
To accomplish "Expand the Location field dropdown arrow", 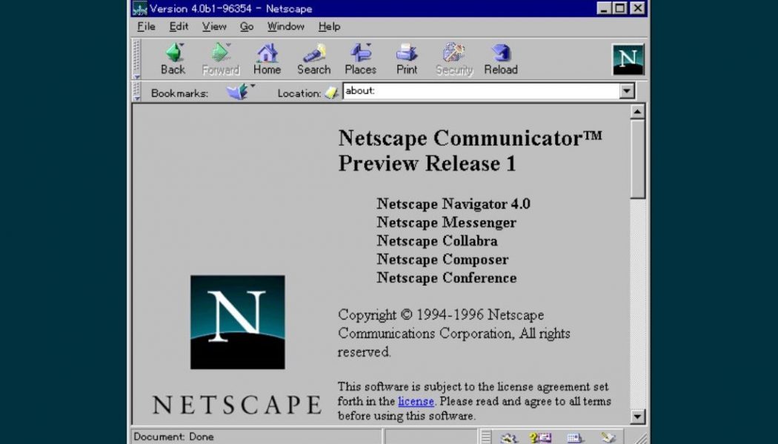I will [627, 92].
